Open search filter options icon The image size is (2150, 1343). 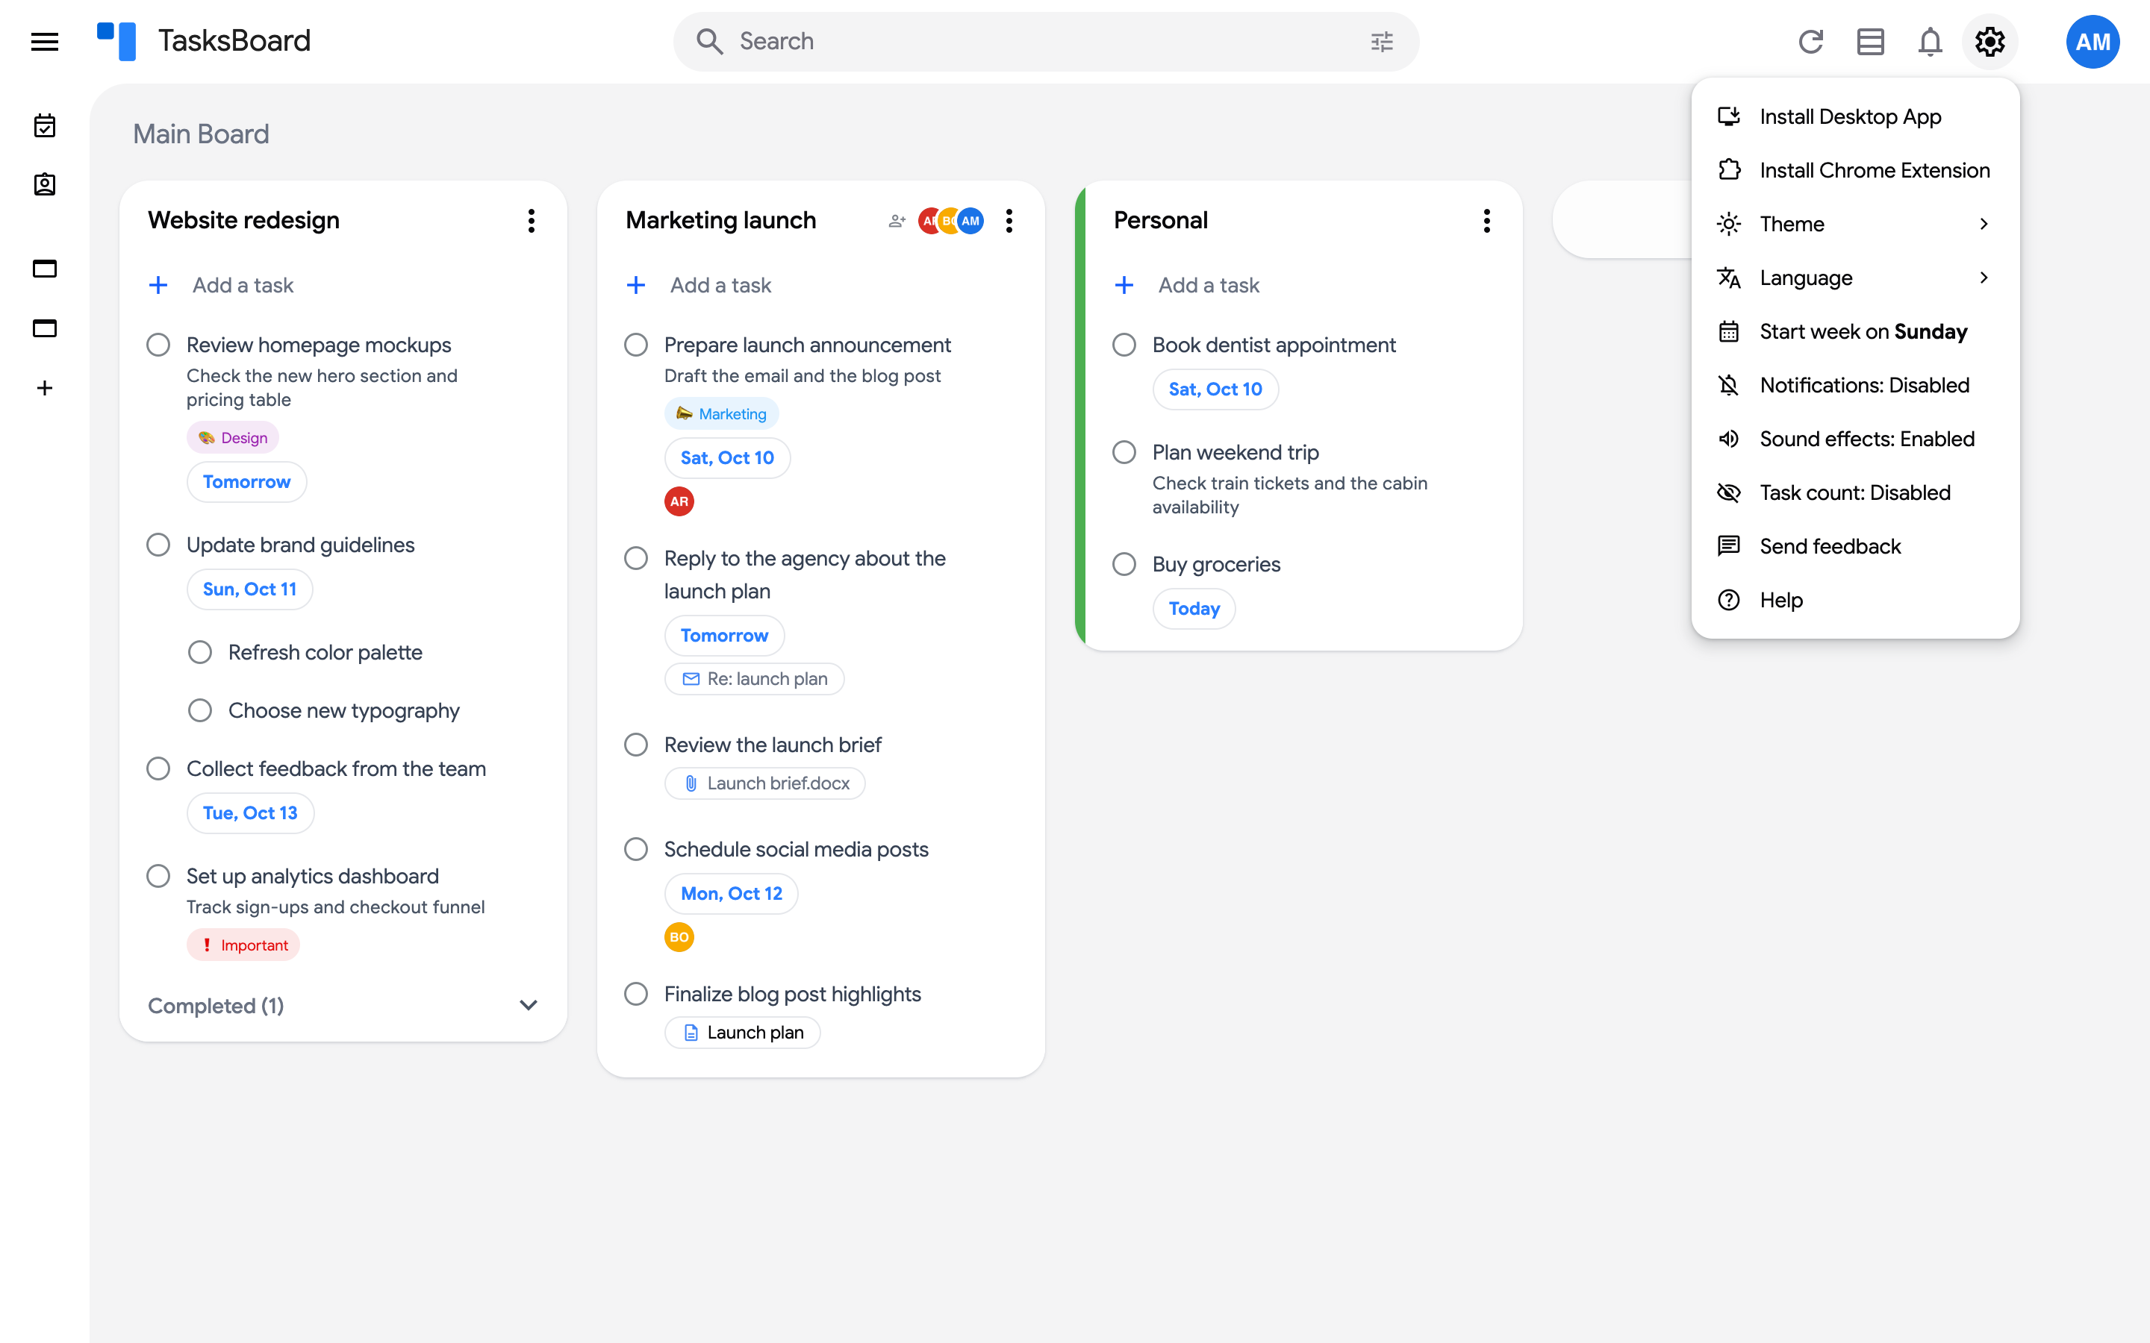tap(1382, 42)
